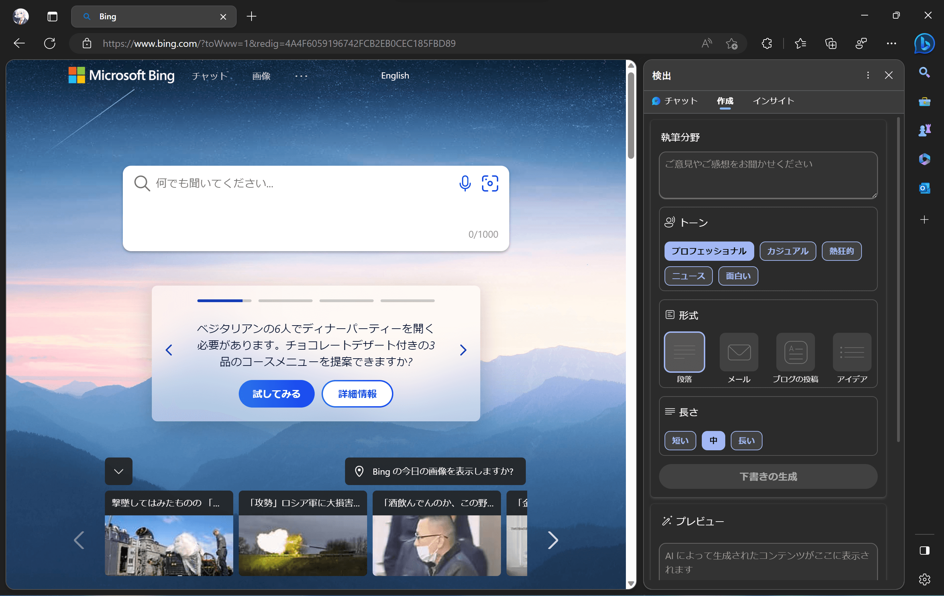This screenshot has height=596, width=944.
Task: Toggle the Bing Discover sidebar button
Action: 924,43
